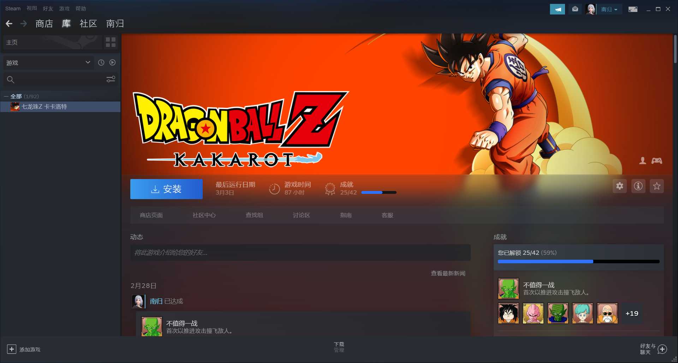Open the 游戏 category dropdown
Screen dimensions: 678x363
pos(48,62)
